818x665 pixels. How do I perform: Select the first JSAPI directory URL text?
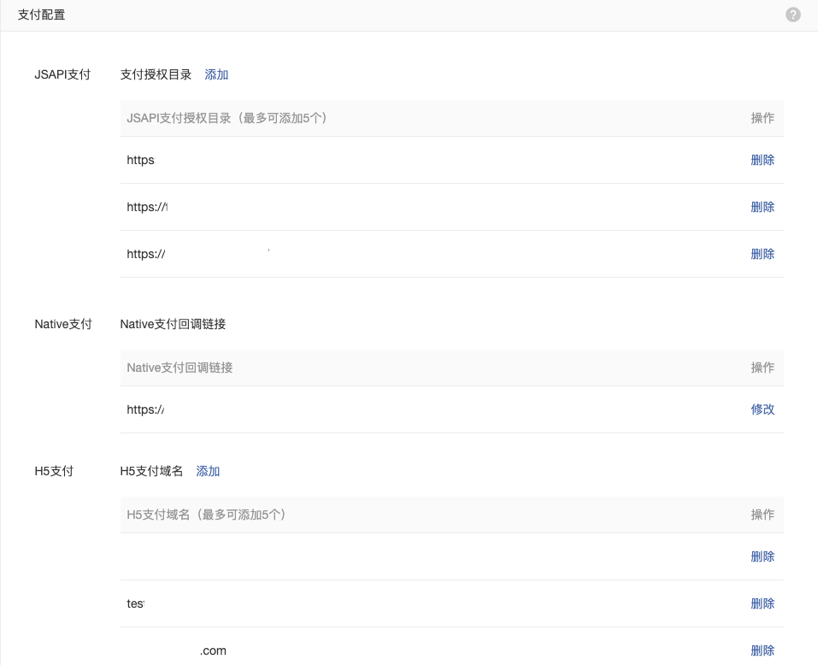(140, 160)
